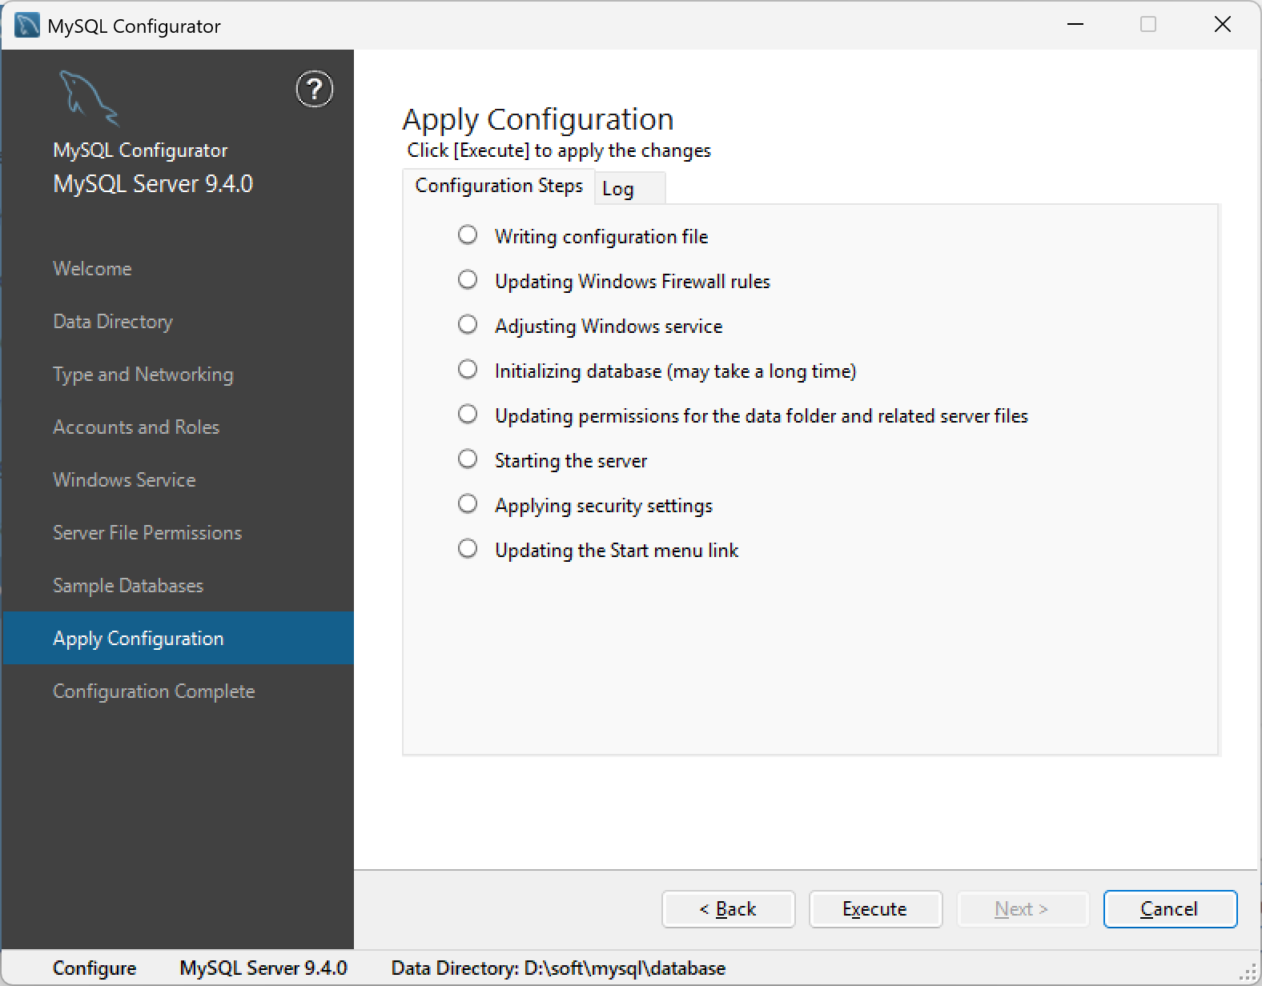
Task: Select the Apply Configuration sidebar step
Action: coord(178,638)
